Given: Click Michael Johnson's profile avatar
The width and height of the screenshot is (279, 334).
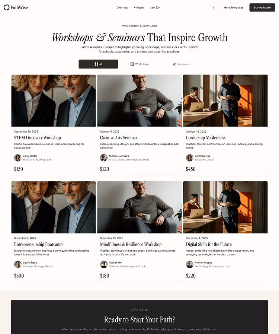Looking at the screenshot, I should point(104,158).
